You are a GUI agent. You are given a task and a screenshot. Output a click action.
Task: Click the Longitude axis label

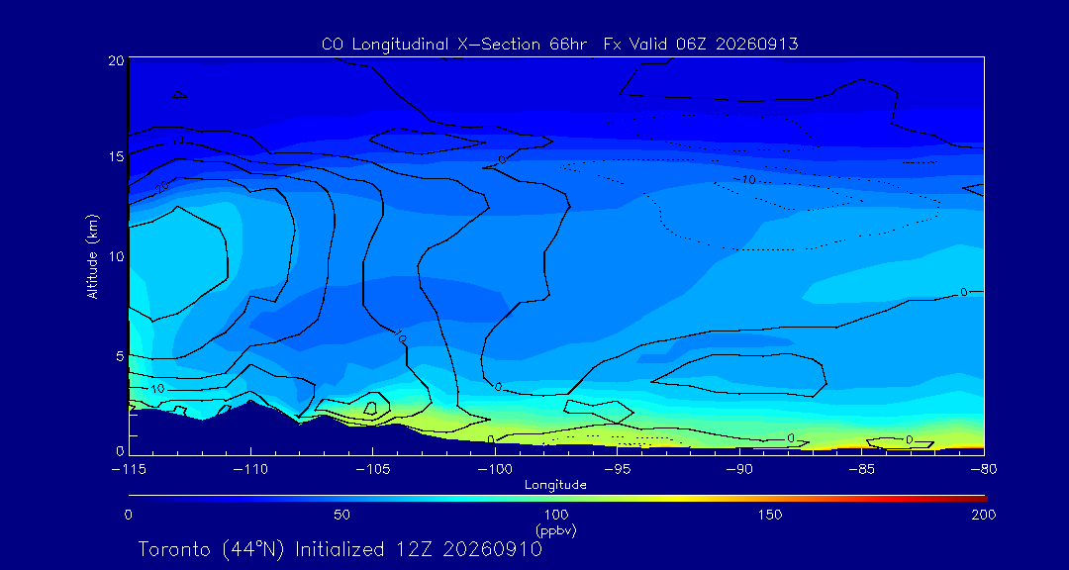(555, 486)
